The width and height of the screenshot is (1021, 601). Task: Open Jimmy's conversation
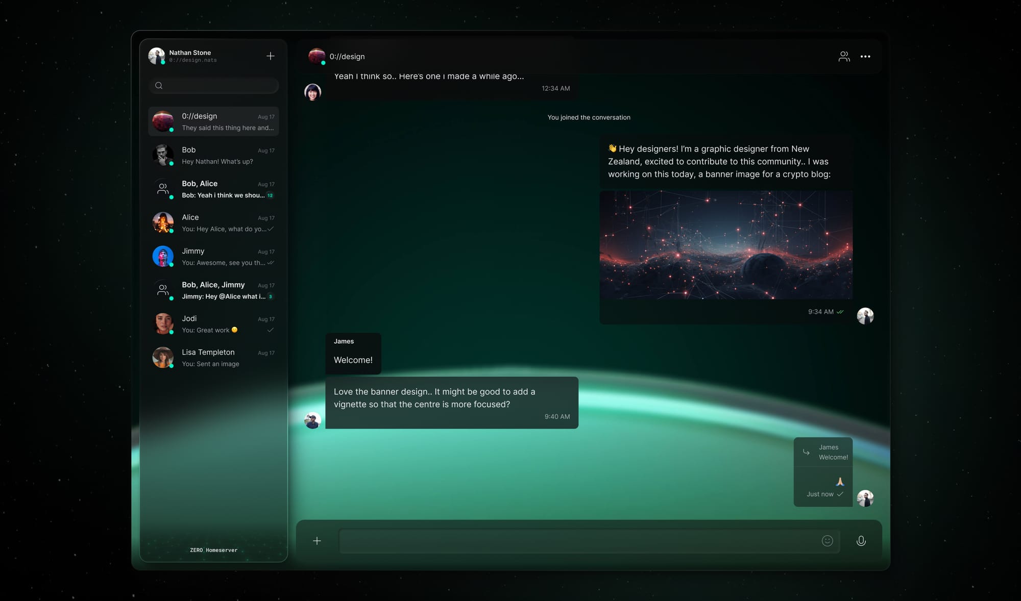(213, 256)
